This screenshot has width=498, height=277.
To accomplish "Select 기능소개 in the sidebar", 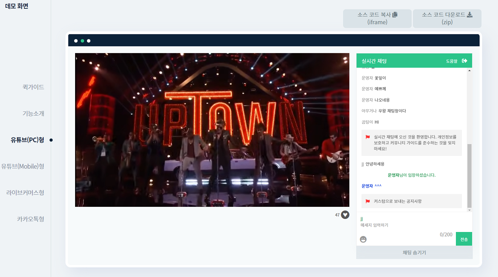I will pyautogui.click(x=33, y=113).
